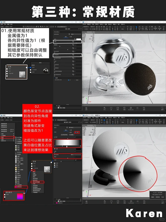This screenshot has height=222, width=166.
Task: Toggle the 反转 checkbox
Action: pos(55,163)
